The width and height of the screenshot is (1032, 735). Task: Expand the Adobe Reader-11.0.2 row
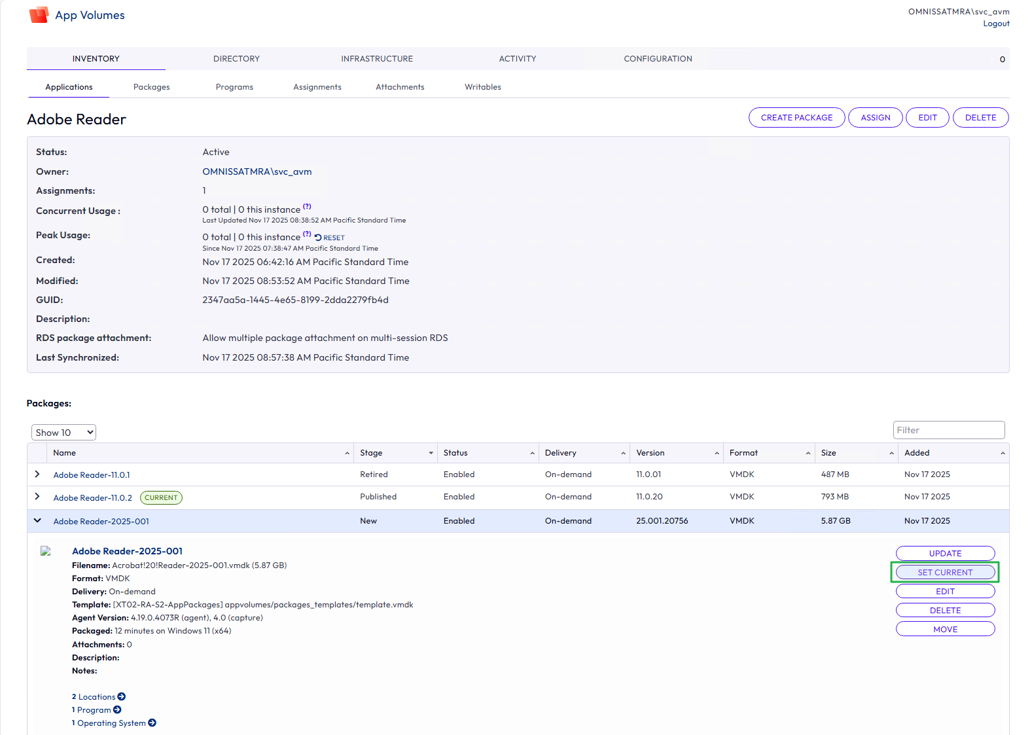37,497
